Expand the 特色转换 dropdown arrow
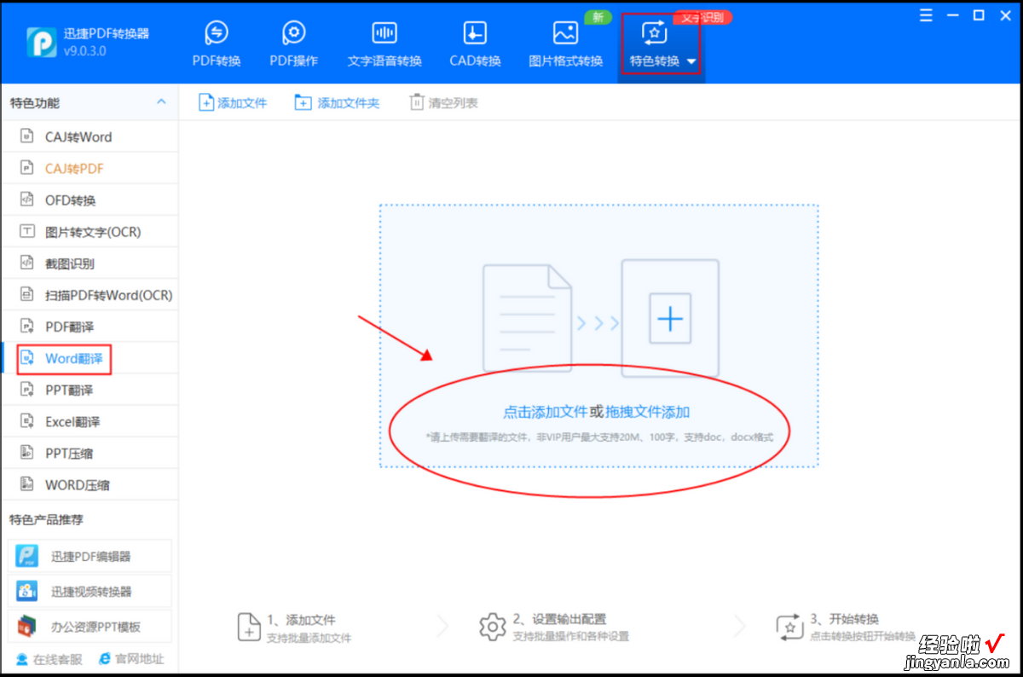1023x677 pixels. [691, 61]
